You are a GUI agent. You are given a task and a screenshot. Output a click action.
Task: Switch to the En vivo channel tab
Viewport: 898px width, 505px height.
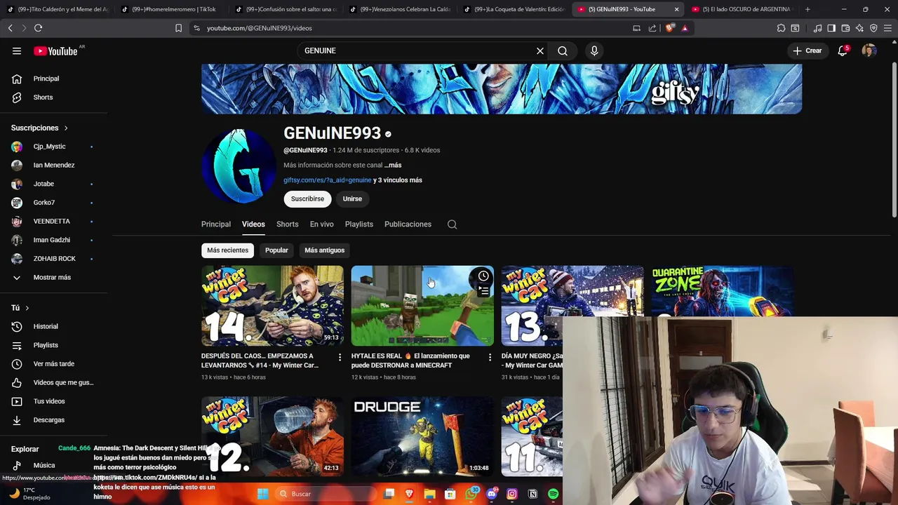(322, 224)
